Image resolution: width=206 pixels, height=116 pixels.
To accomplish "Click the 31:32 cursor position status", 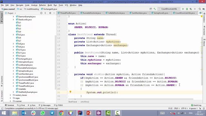I will [x=170, y=108].
